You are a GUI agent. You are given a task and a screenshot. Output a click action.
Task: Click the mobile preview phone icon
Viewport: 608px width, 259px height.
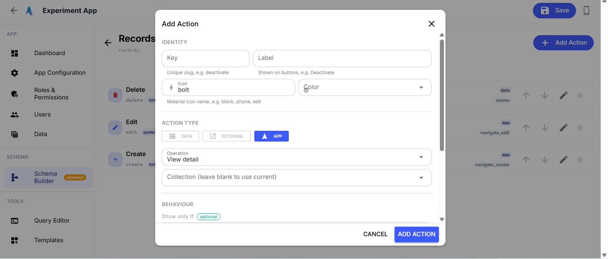click(586, 10)
